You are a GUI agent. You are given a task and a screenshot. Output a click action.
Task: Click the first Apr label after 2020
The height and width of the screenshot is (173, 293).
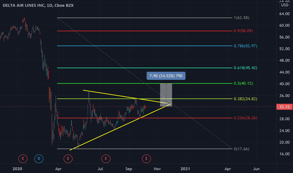58,169
